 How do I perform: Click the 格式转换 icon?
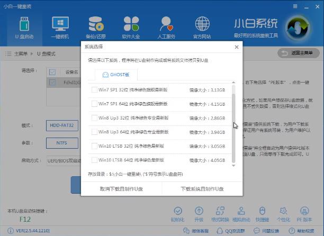[x=220, y=211]
